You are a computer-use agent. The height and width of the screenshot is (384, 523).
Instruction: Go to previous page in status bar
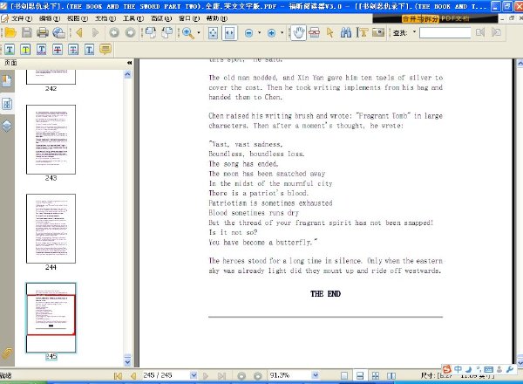133,375
